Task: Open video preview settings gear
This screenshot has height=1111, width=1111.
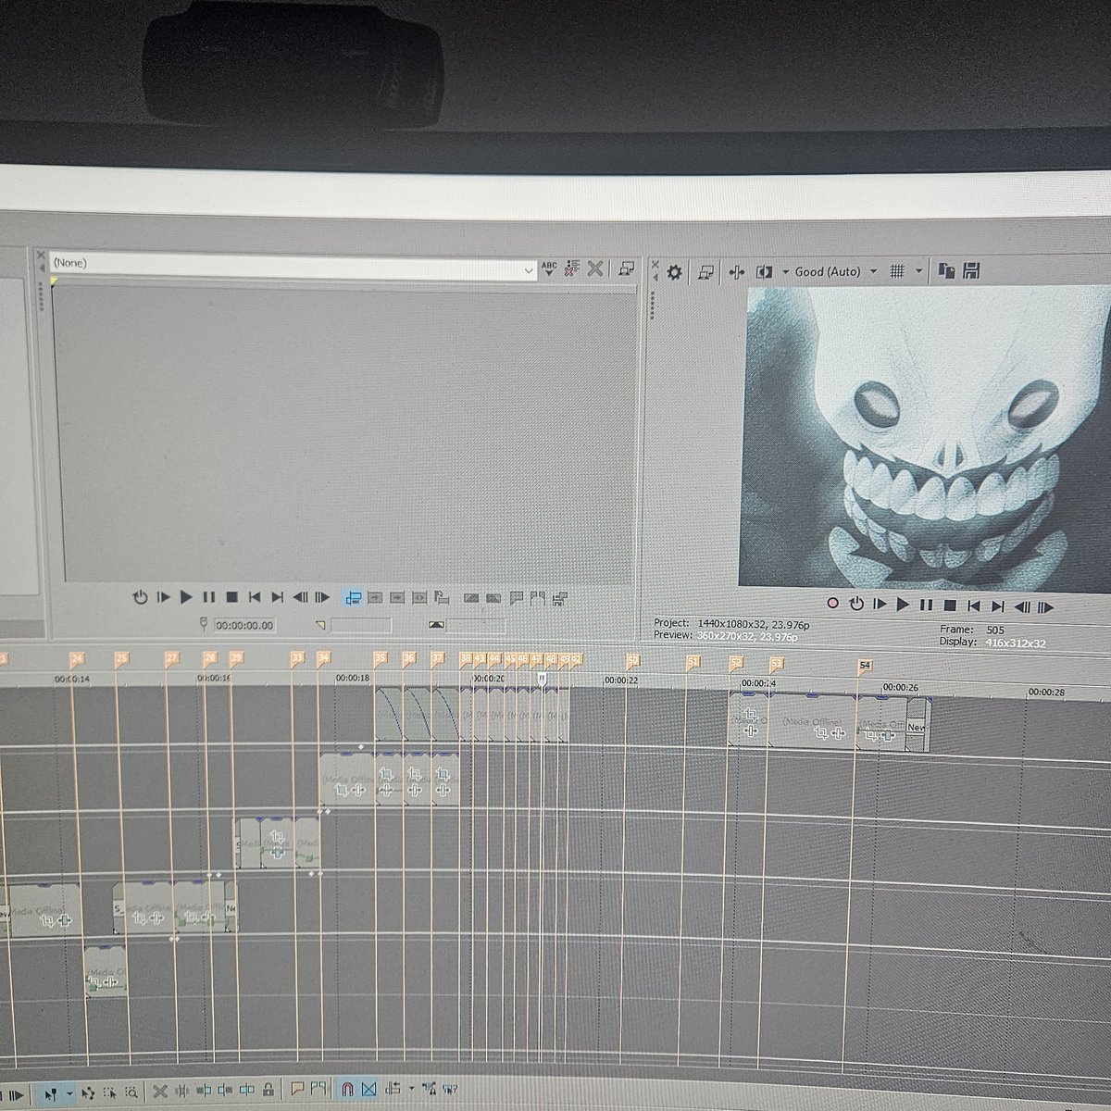Action: point(674,272)
